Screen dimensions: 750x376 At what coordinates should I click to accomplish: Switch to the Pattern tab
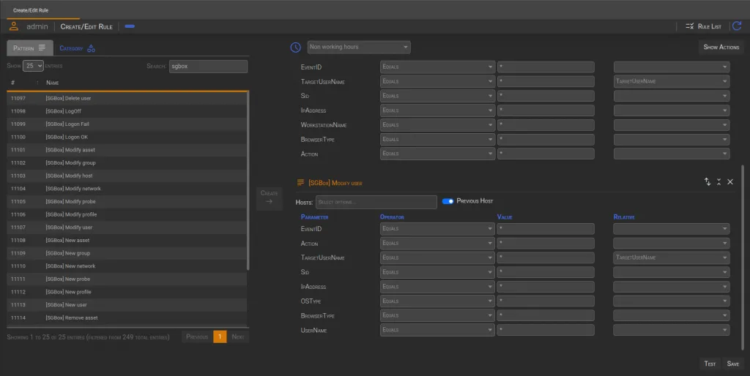[29, 48]
